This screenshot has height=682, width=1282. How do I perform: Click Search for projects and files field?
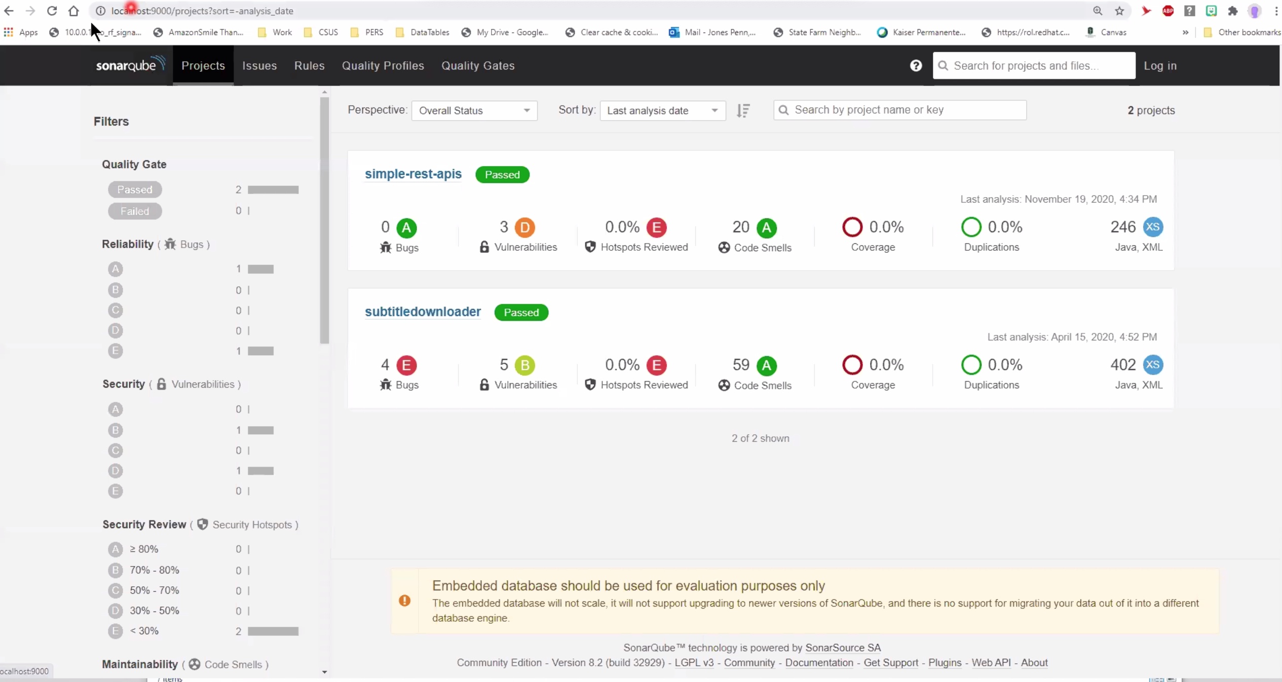1034,65
